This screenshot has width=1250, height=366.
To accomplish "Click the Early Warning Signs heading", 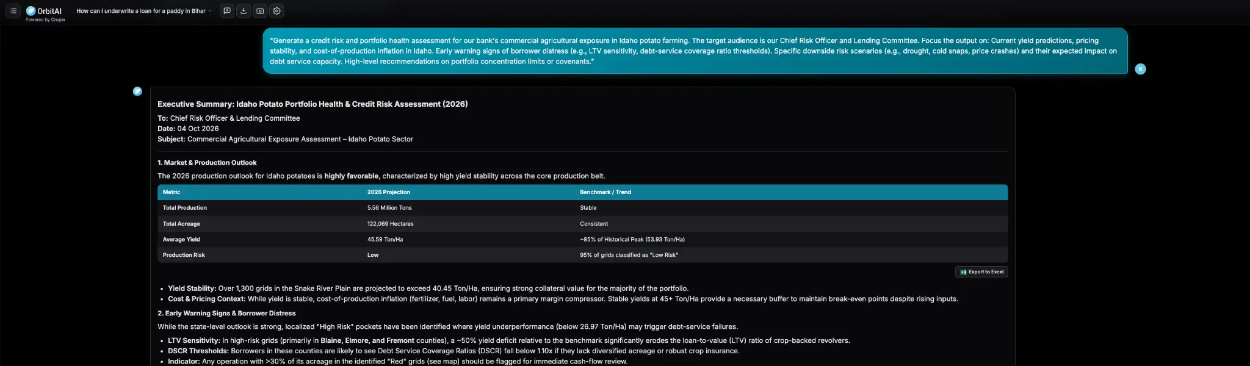I will [226, 314].
